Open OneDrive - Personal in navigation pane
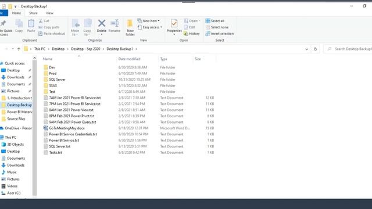 point(16,128)
